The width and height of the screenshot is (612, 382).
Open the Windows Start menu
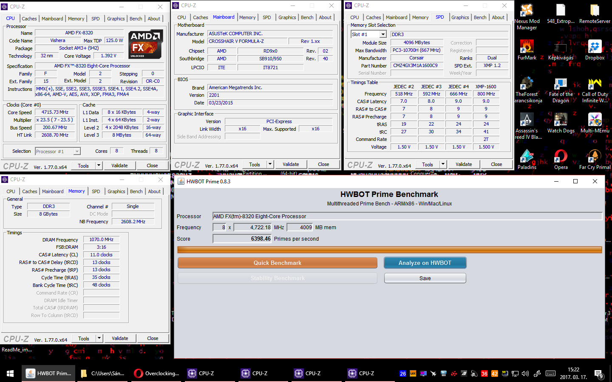tap(10, 374)
